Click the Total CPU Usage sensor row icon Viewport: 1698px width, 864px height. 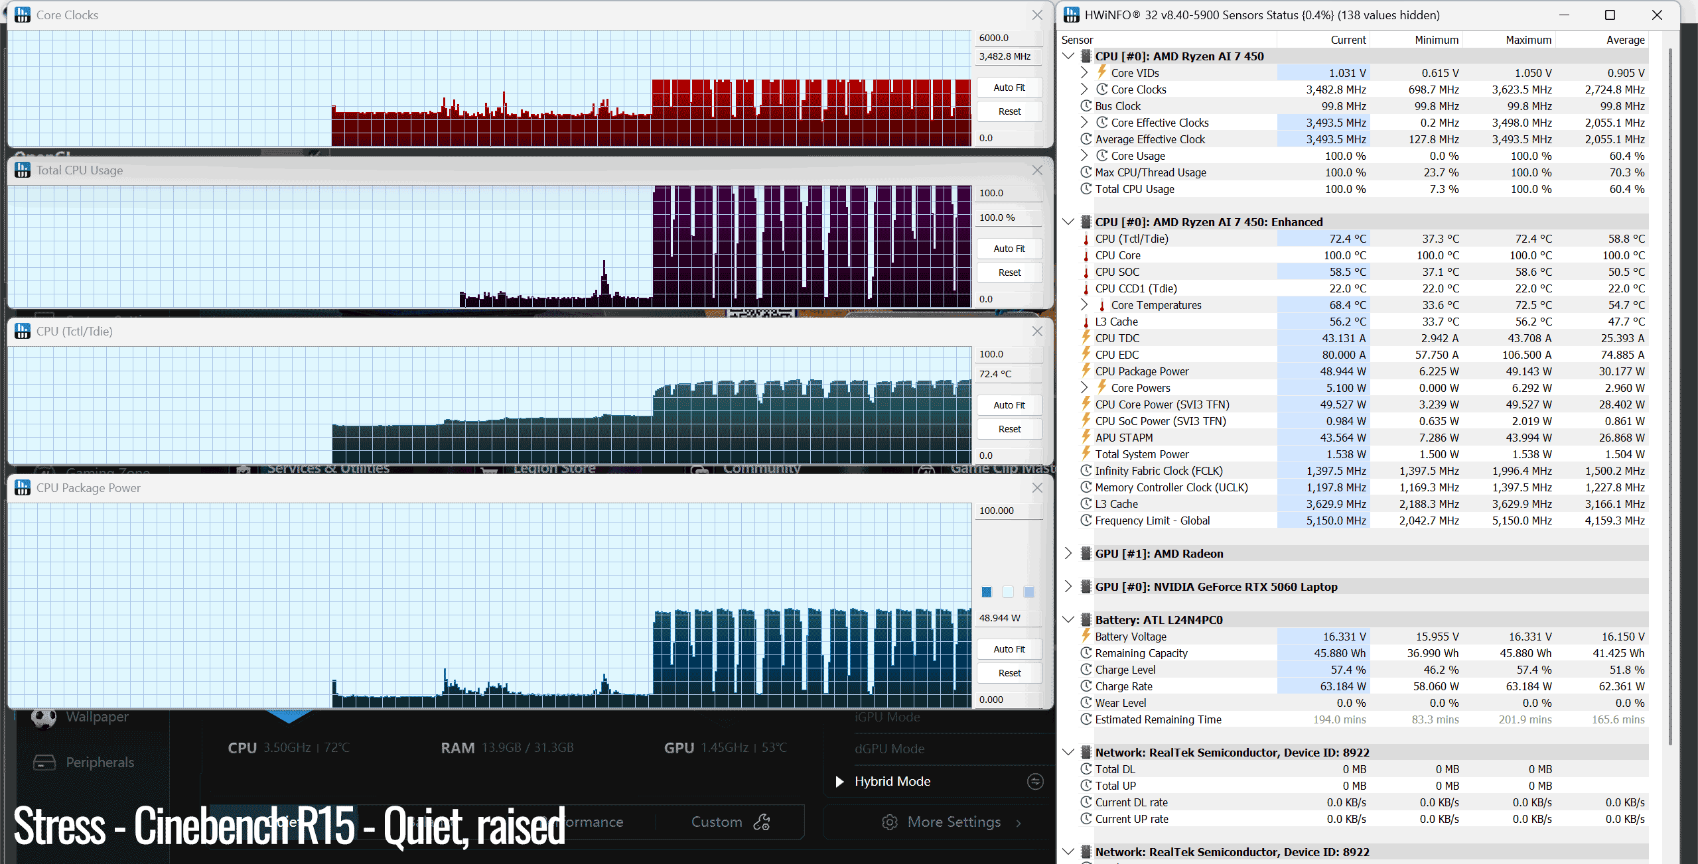coord(1086,189)
